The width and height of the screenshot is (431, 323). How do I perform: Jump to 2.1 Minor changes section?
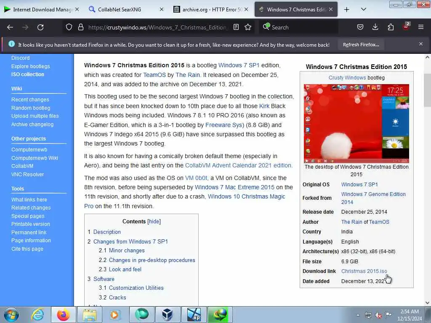coord(127,251)
